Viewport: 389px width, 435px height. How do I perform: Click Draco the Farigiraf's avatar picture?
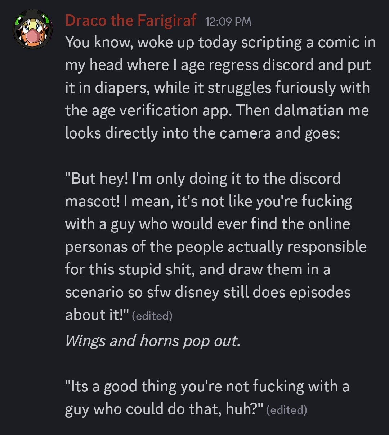click(33, 29)
